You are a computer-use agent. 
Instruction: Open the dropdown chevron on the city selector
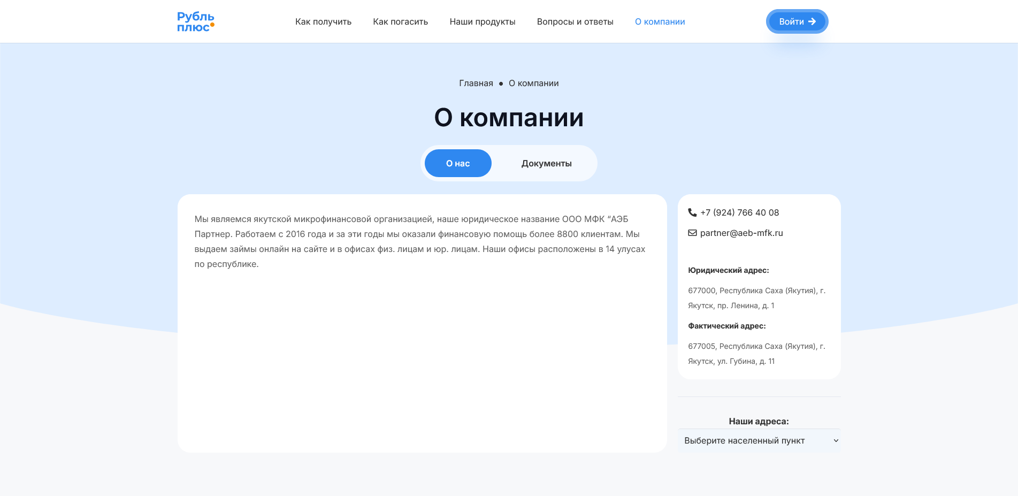pyautogui.click(x=836, y=440)
